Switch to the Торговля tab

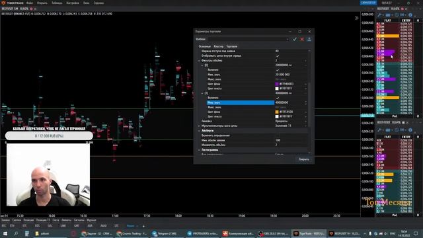(232, 46)
